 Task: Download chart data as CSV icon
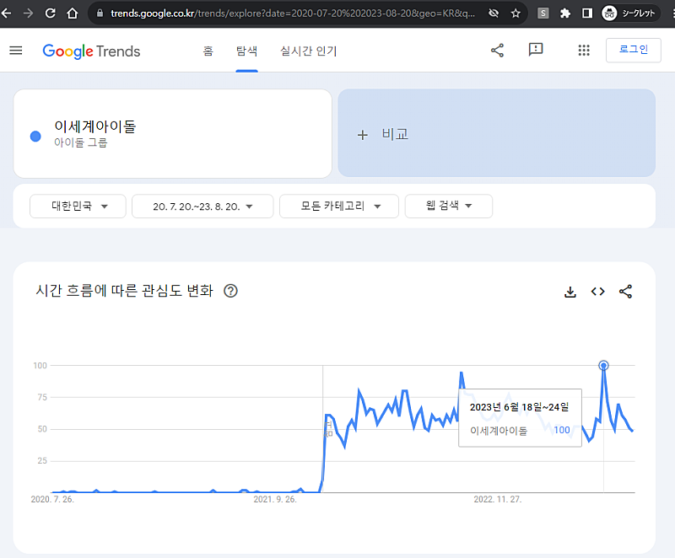tap(570, 292)
